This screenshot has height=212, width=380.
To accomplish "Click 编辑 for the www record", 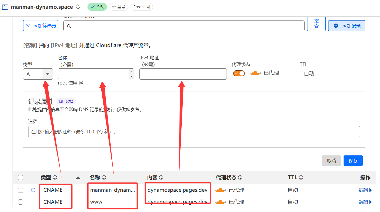I will tap(365, 202).
